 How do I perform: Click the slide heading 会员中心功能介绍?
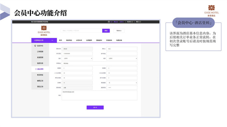point(40,13)
